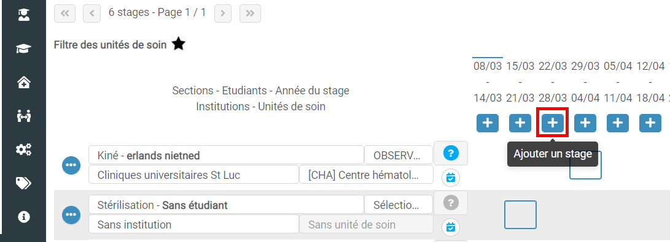670x242 pixels.
Task: Open the Sélectio... dropdown in Stérilisation row
Action: 398,205
